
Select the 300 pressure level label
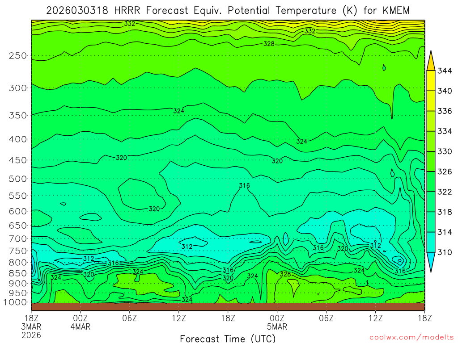tap(18, 88)
